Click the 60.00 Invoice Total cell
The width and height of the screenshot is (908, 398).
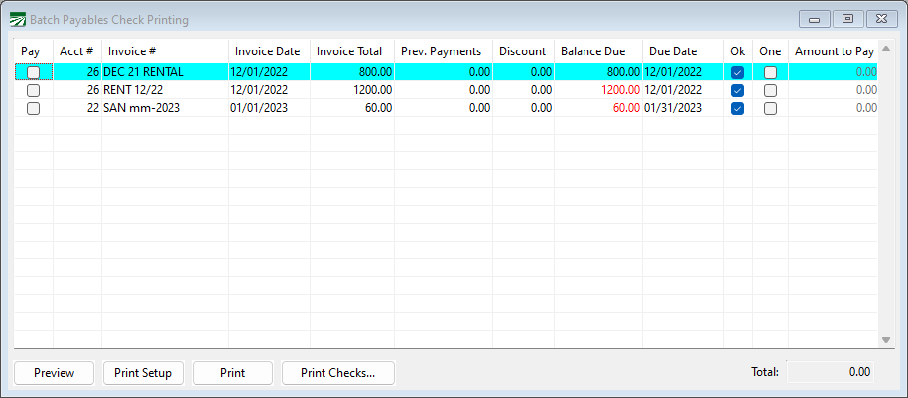(352, 108)
